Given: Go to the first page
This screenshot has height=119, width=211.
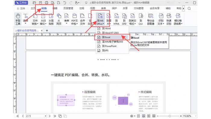Looking at the screenshot, I should pos(17,116).
